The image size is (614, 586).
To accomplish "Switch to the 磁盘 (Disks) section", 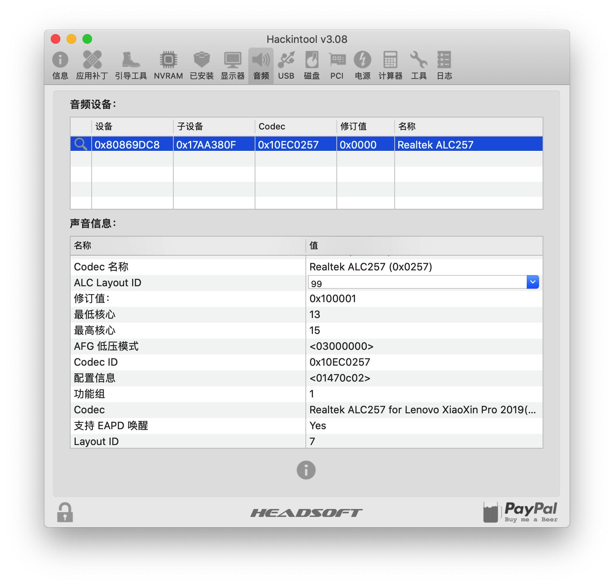I will pos(312,65).
